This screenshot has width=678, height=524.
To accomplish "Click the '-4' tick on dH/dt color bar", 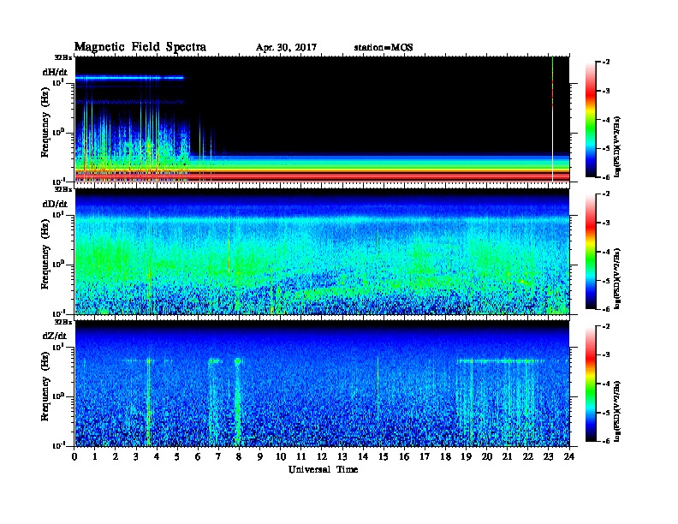I will point(606,120).
